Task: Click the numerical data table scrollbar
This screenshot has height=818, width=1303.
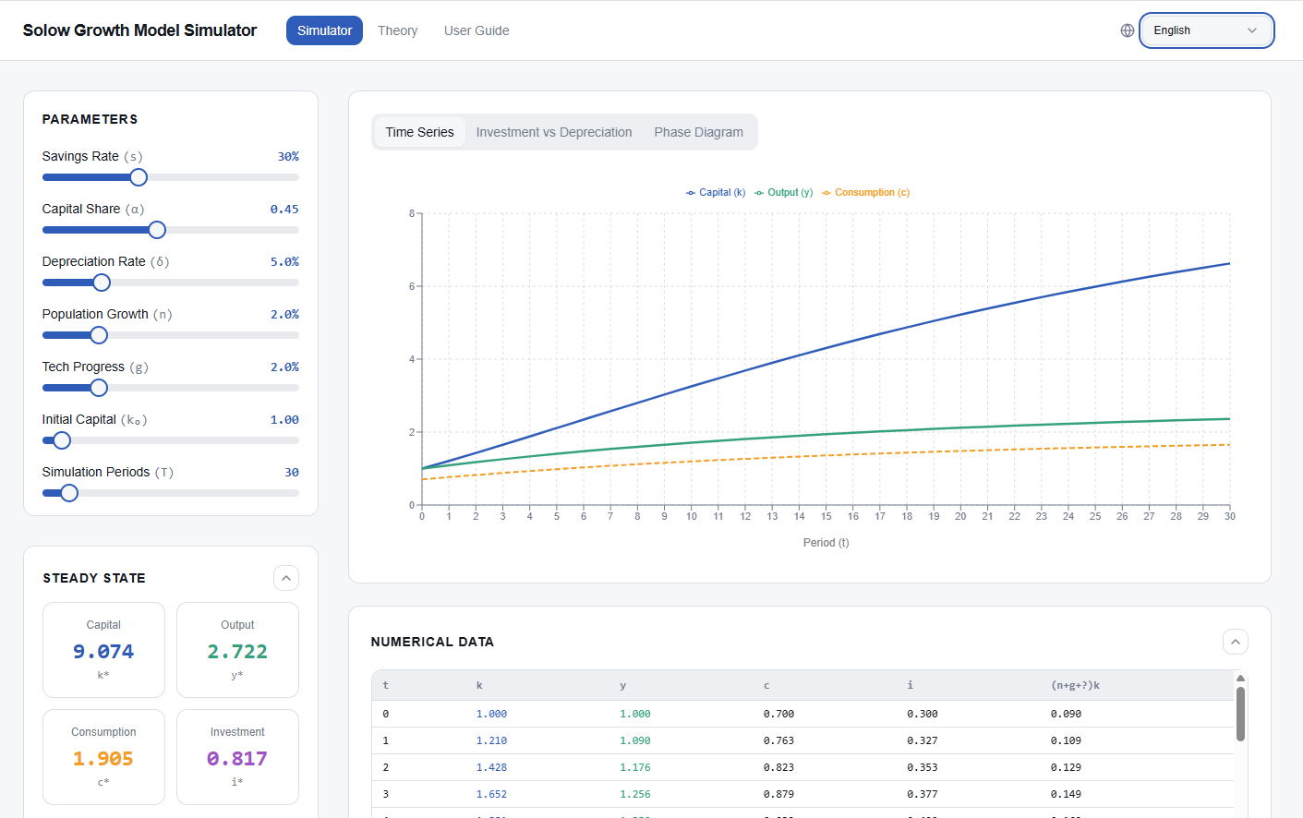Action: pos(1240,713)
